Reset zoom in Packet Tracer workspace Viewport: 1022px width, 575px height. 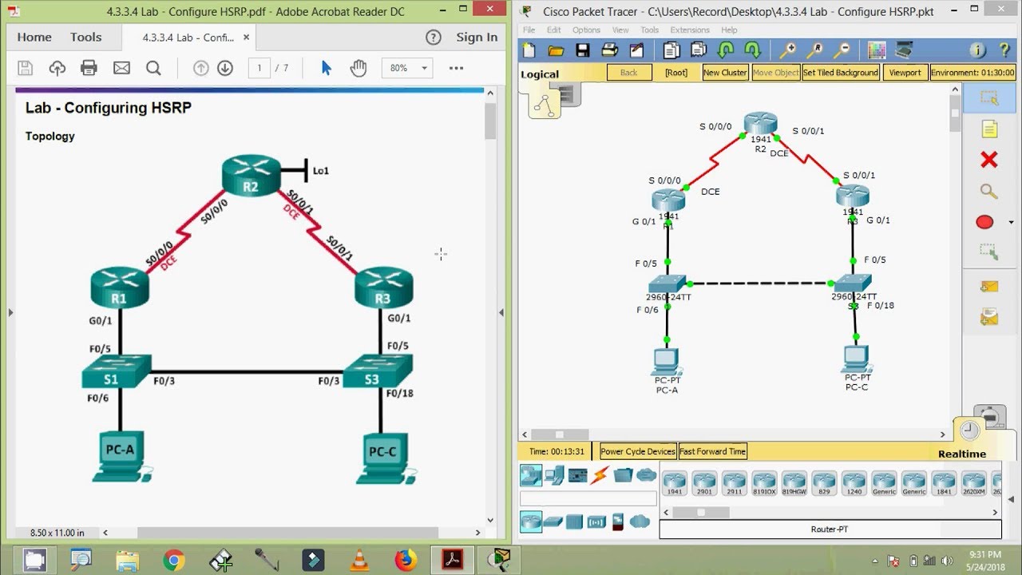point(814,50)
